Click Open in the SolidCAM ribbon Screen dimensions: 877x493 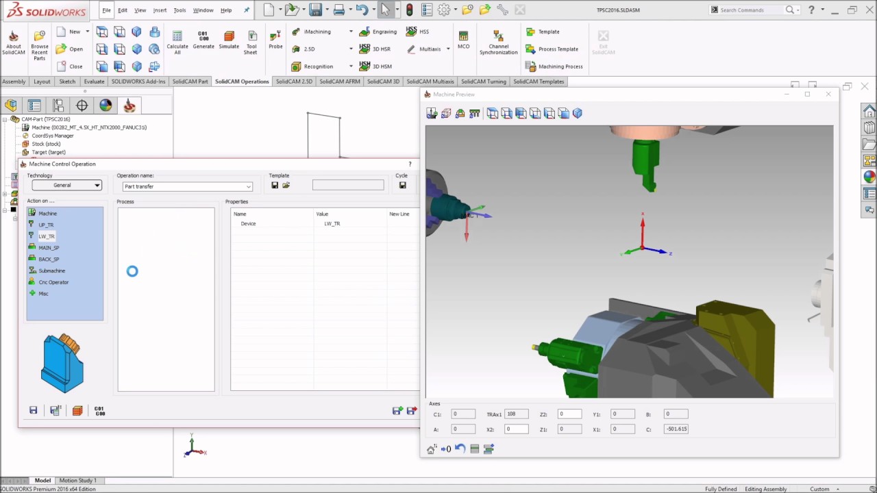pos(69,49)
